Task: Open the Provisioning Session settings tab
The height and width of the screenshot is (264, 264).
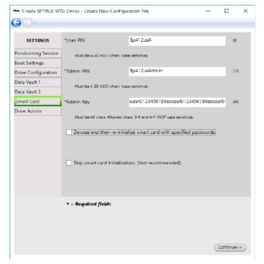Action: [x=38, y=53]
